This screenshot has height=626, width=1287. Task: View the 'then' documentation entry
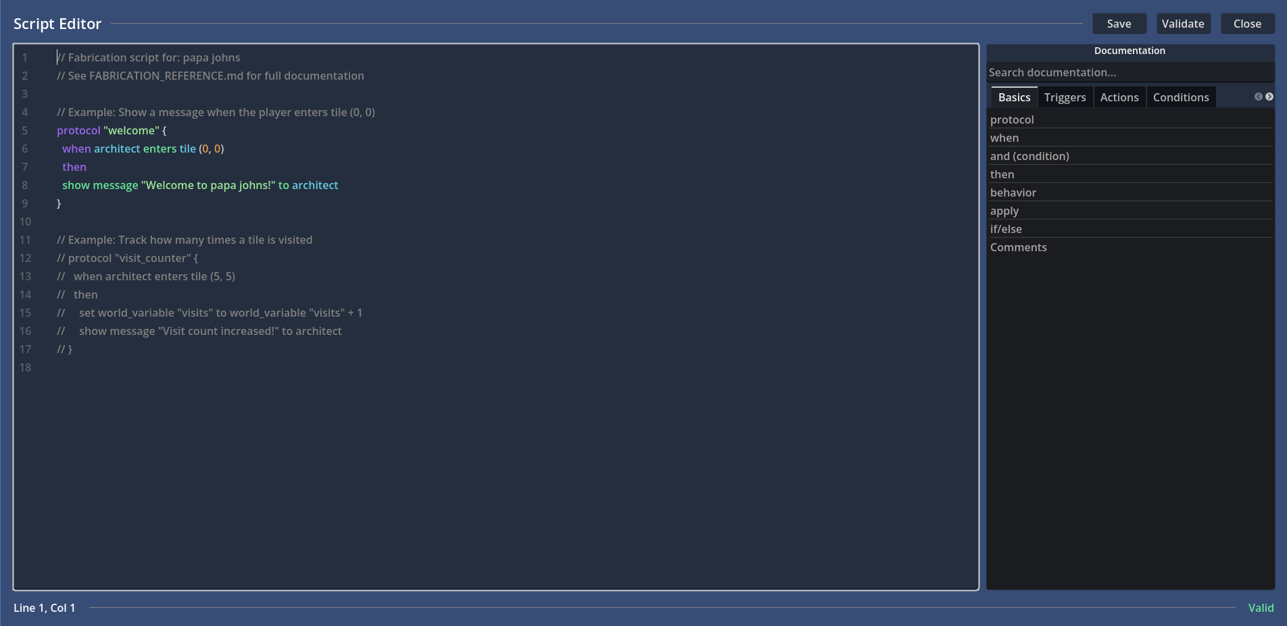1002,174
